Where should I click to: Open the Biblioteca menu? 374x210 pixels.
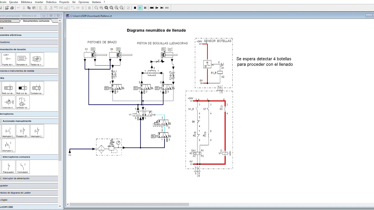tap(27, 2)
